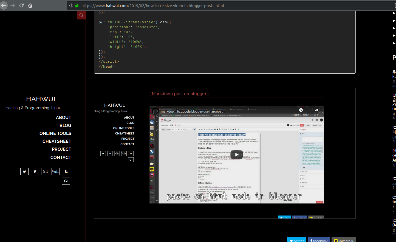
Task: Expand the lowest triangle arrow above the right sidebar heading
Action: pos(394,43)
